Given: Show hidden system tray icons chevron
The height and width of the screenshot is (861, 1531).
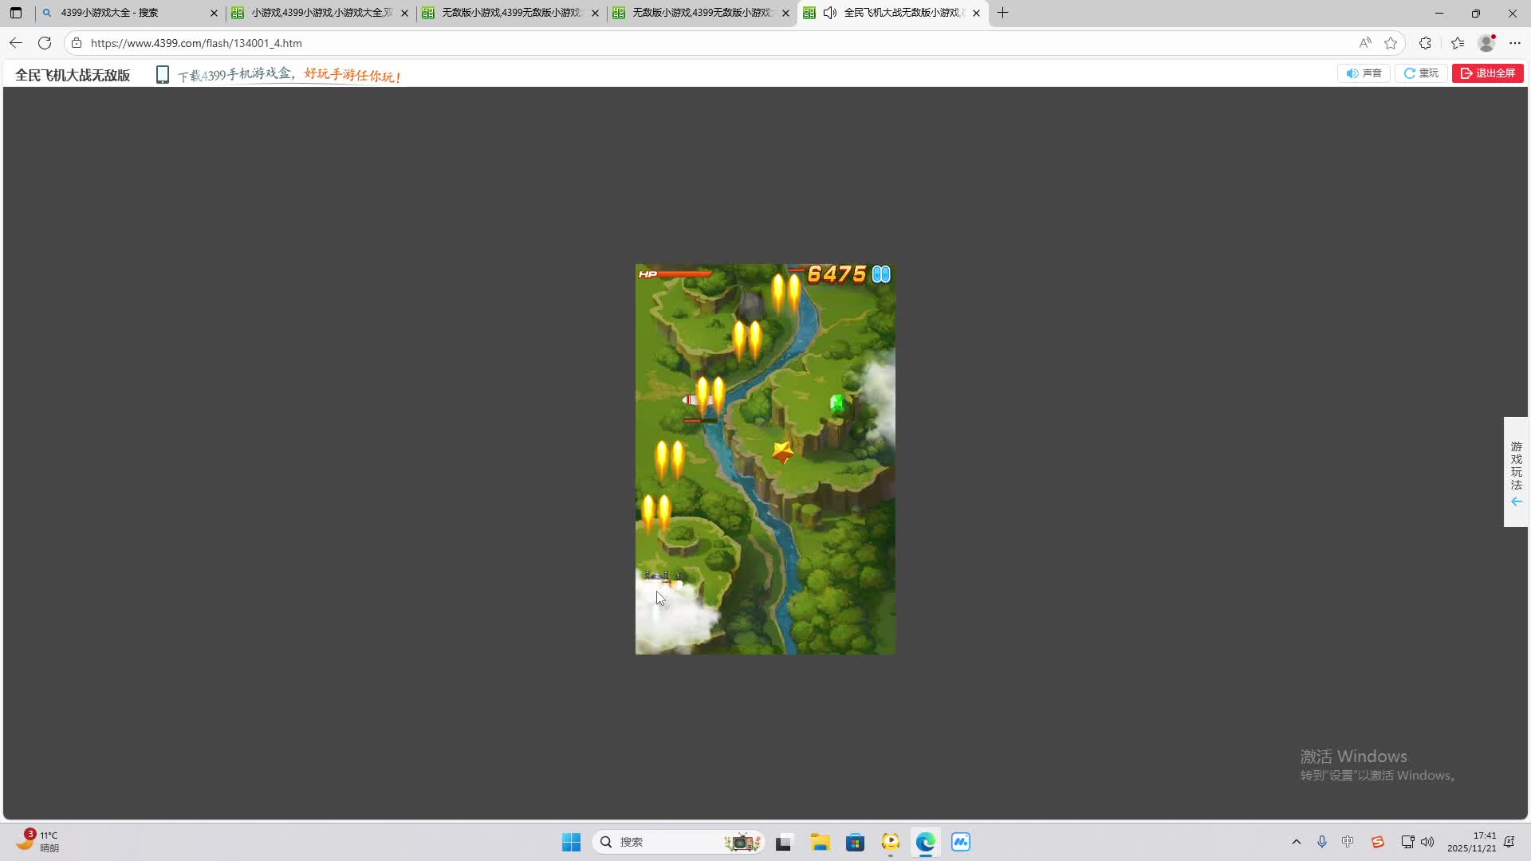Looking at the screenshot, I should (x=1296, y=842).
